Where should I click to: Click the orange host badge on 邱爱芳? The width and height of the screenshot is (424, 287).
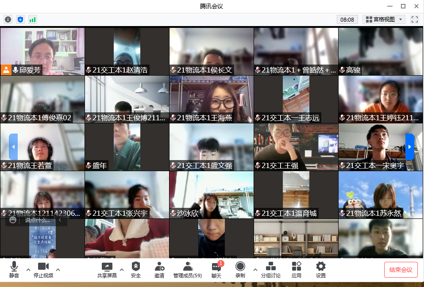(6, 70)
